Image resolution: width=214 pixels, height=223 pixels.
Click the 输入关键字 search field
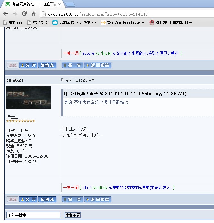pos(33,215)
